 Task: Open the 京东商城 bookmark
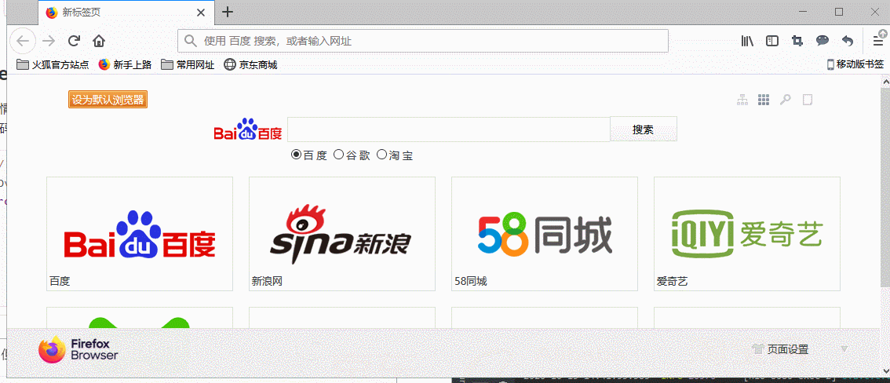(x=251, y=64)
